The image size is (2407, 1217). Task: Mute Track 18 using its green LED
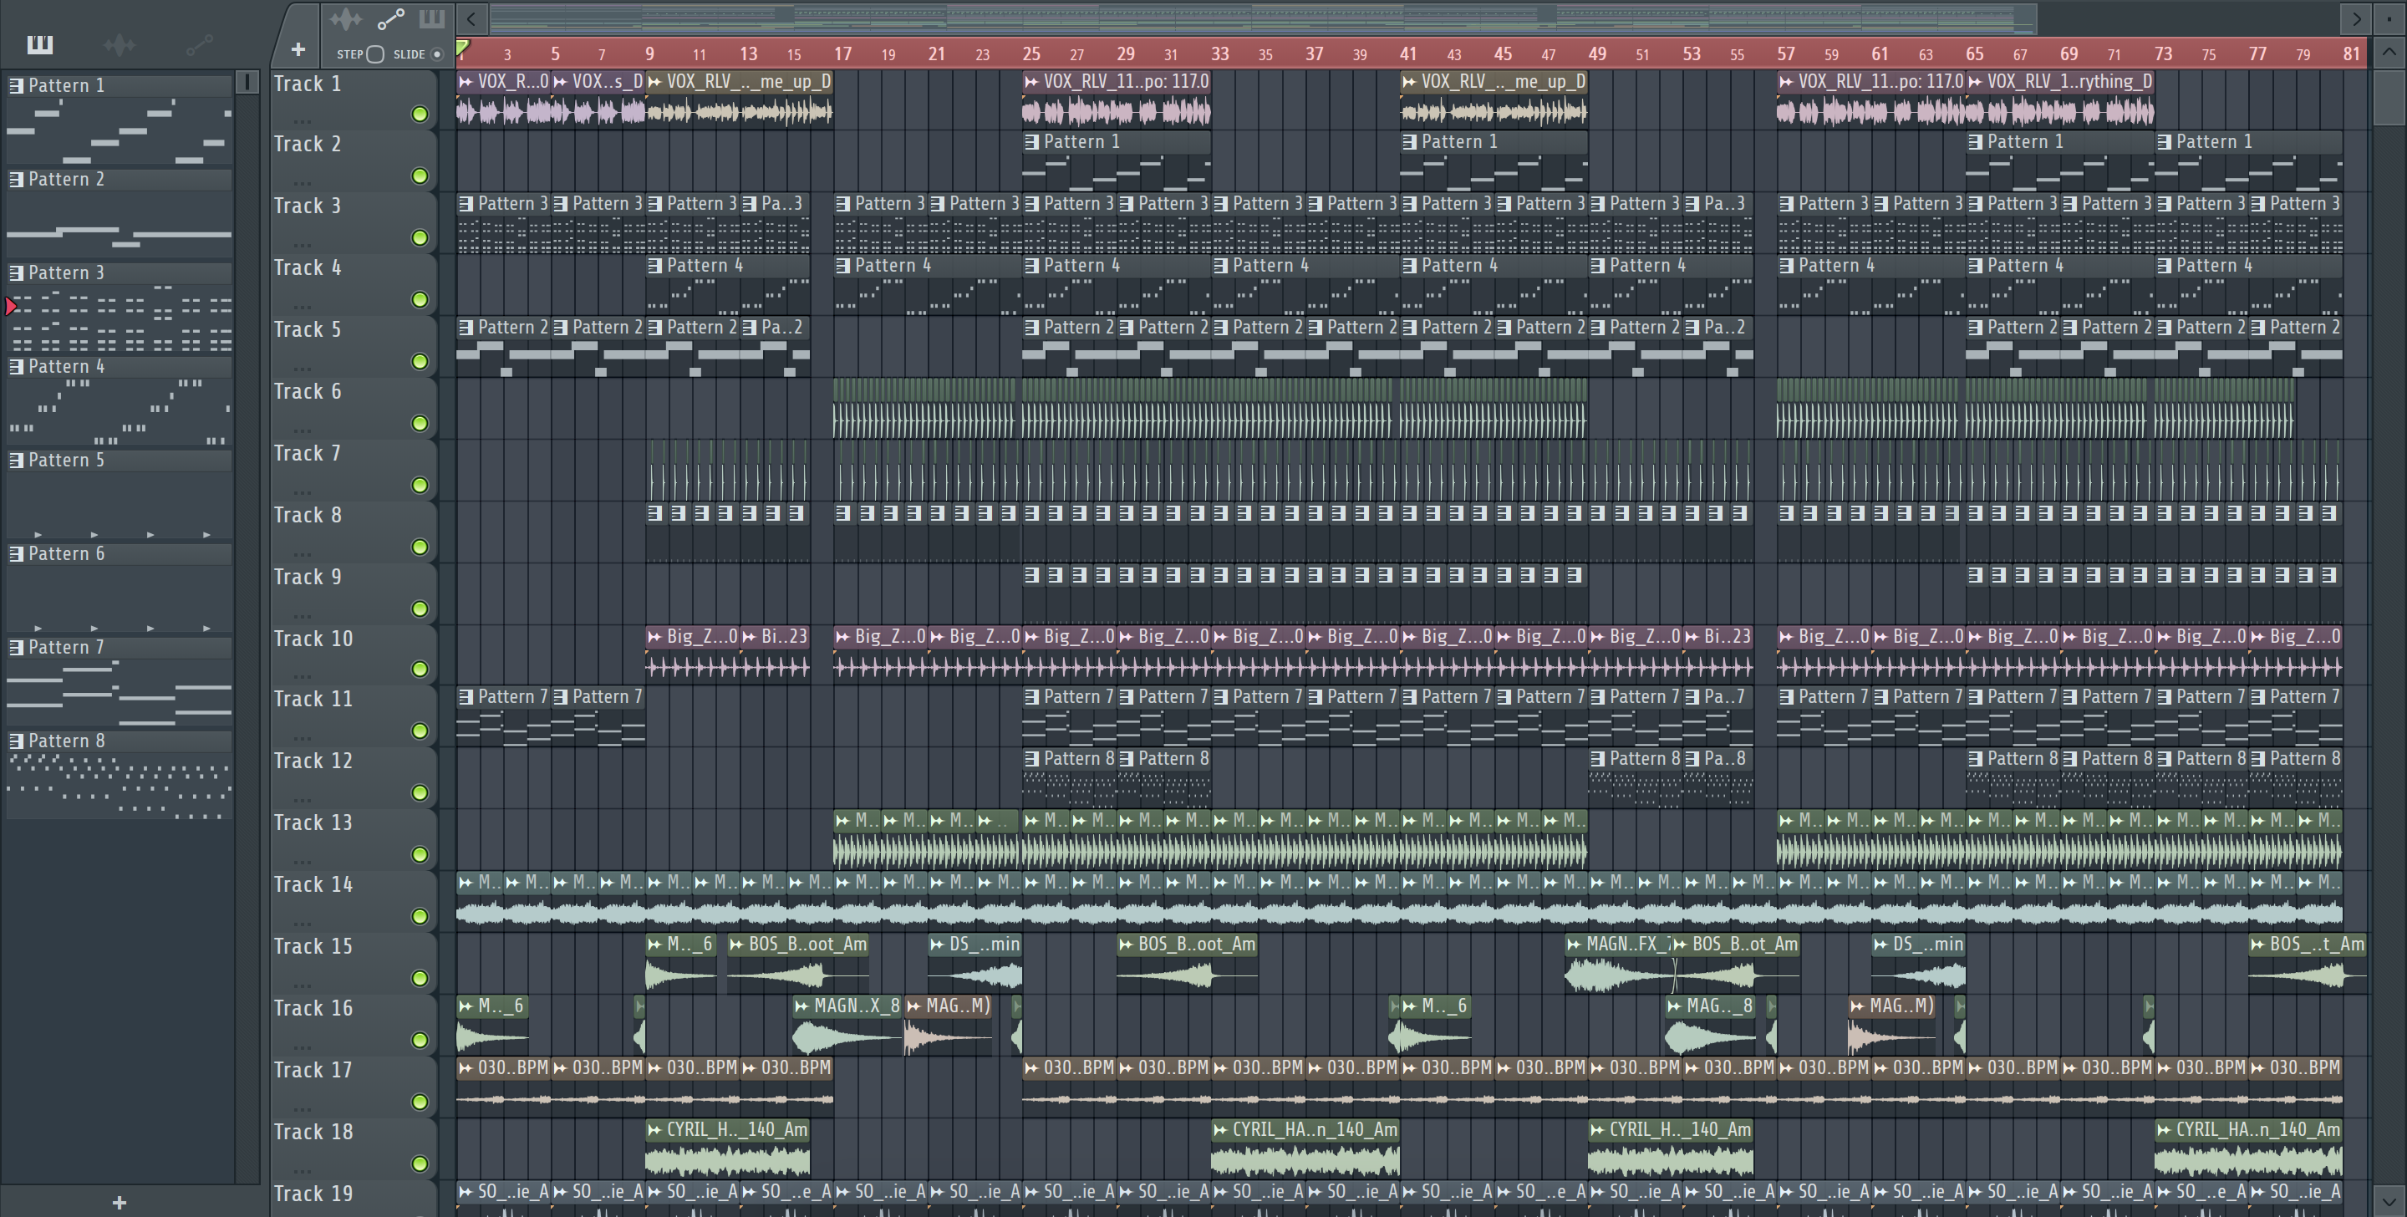[420, 1163]
